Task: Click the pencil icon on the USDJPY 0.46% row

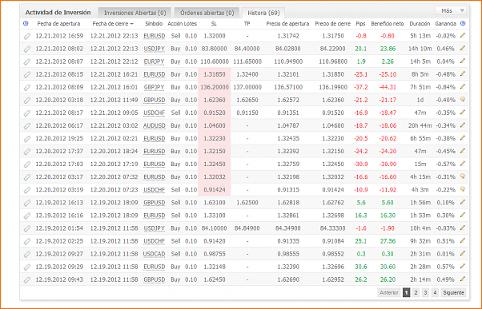Action: click(462, 49)
